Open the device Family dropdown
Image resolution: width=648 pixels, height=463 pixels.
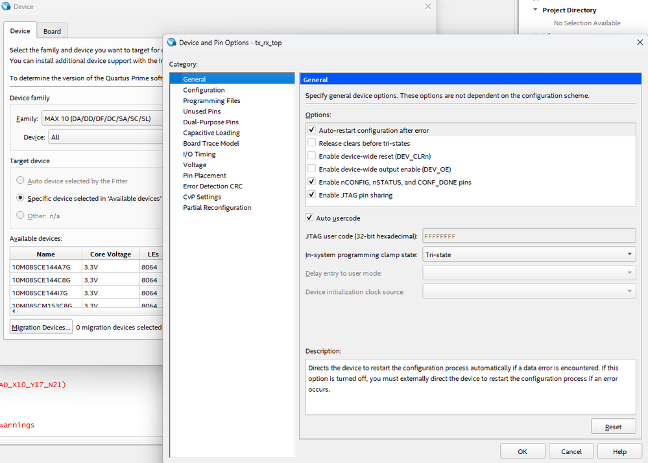click(102, 119)
